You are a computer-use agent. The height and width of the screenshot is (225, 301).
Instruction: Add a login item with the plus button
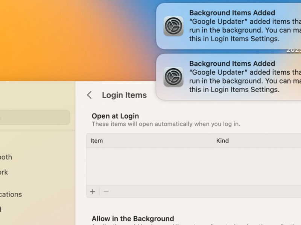93,192
